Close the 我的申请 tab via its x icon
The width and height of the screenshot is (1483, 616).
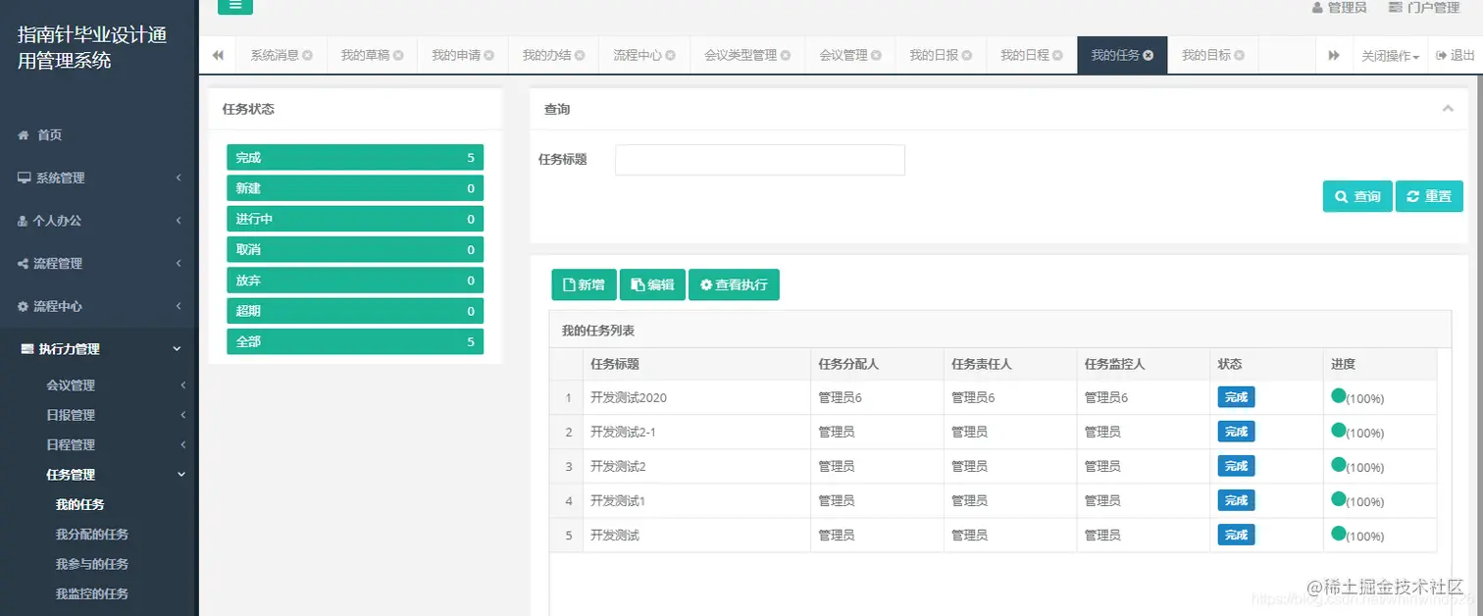coord(489,56)
